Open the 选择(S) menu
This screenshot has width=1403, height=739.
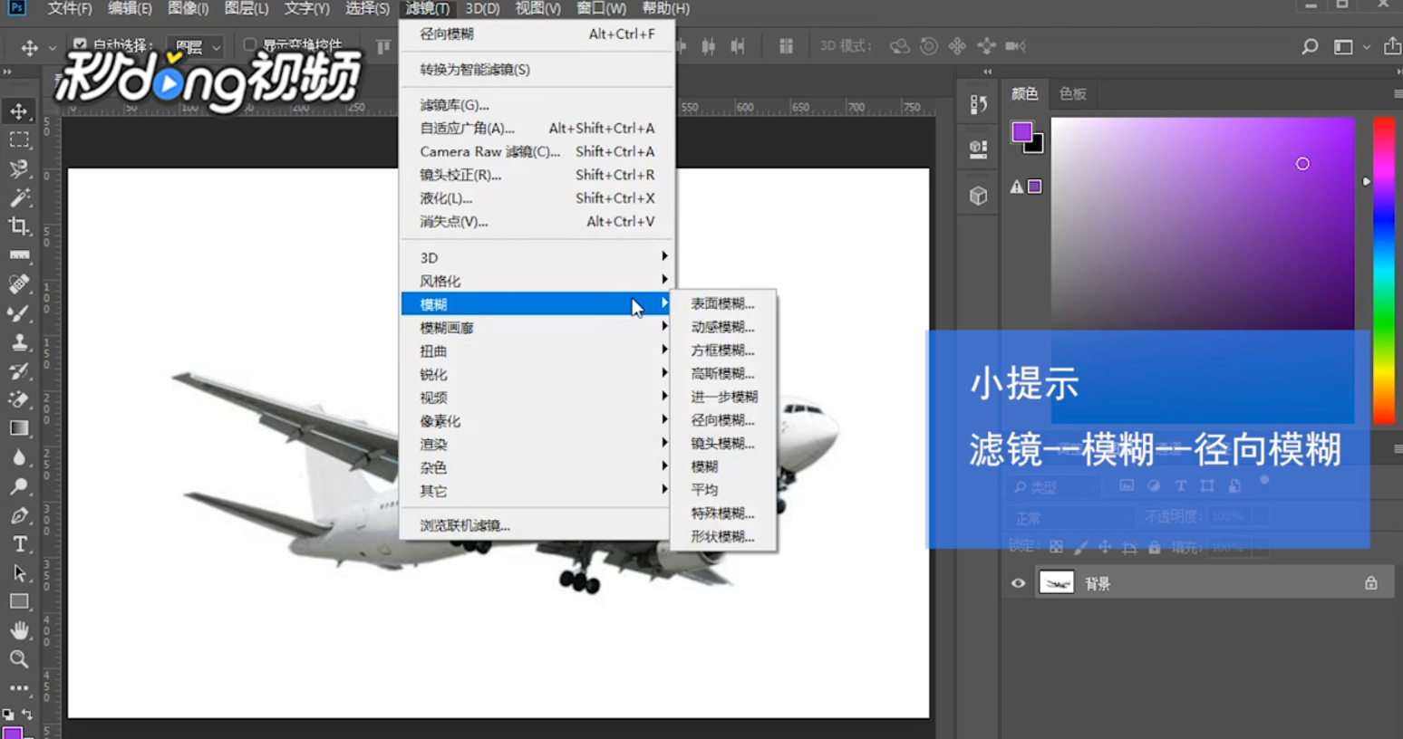367,8
